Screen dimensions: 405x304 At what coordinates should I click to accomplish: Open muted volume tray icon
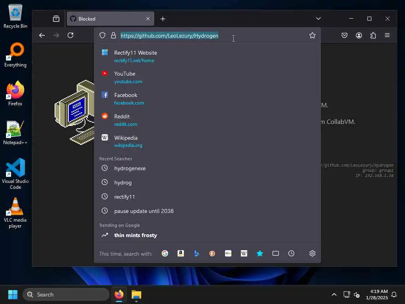(357, 294)
